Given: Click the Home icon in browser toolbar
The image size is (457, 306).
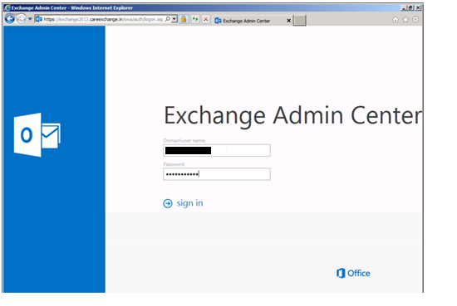Looking at the screenshot, I should pos(396,20).
